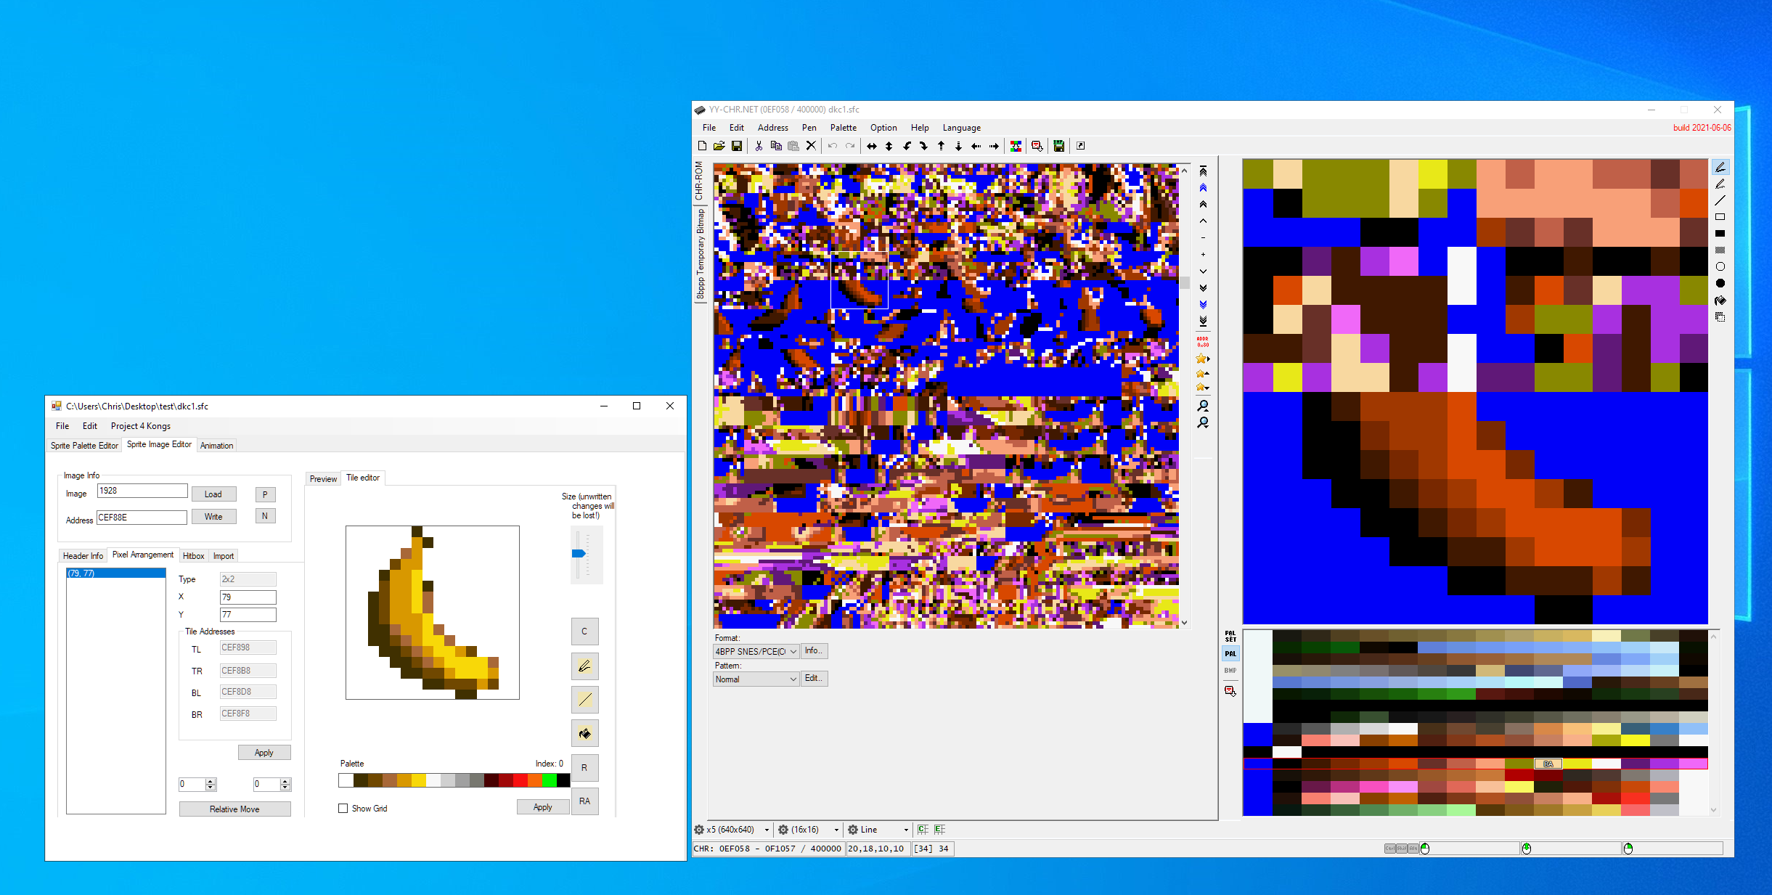The height and width of the screenshot is (895, 1772).
Task: Click the horizontal mirror flip icon
Action: coord(871,146)
